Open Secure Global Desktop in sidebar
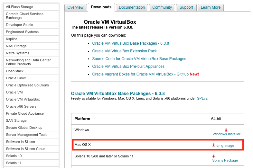 coord(31,128)
